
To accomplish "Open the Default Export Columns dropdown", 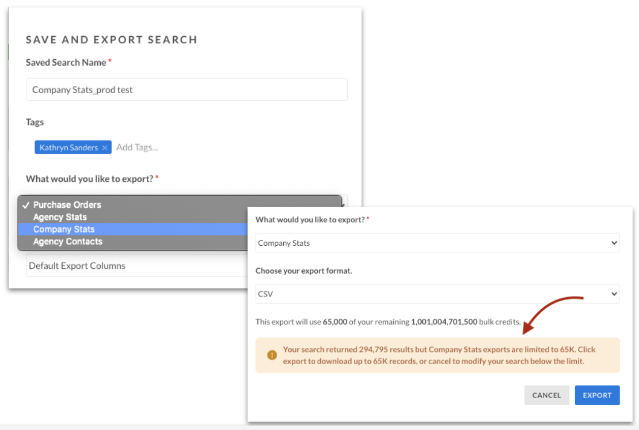I will 137,265.
